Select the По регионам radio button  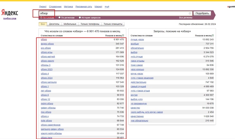point(60,18)
